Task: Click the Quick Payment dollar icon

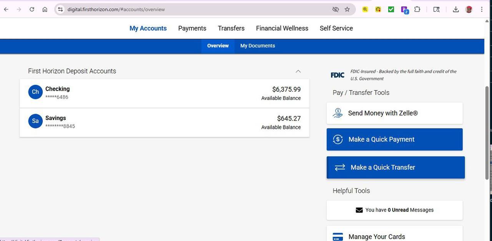Action: click(x=338, y=139)
